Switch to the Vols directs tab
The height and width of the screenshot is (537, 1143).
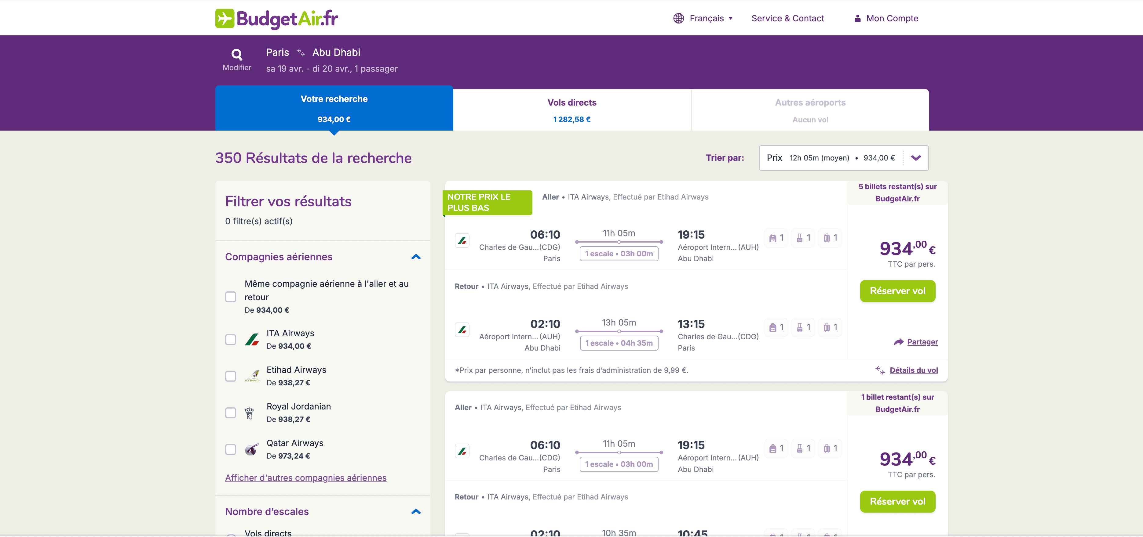tap(571, 110)
